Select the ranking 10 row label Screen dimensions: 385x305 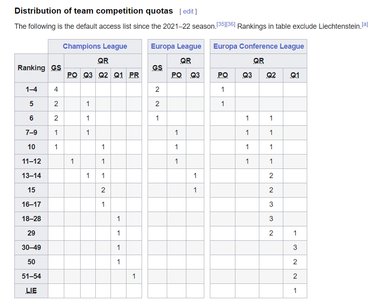pyautogui.click(x=31, y=147)
